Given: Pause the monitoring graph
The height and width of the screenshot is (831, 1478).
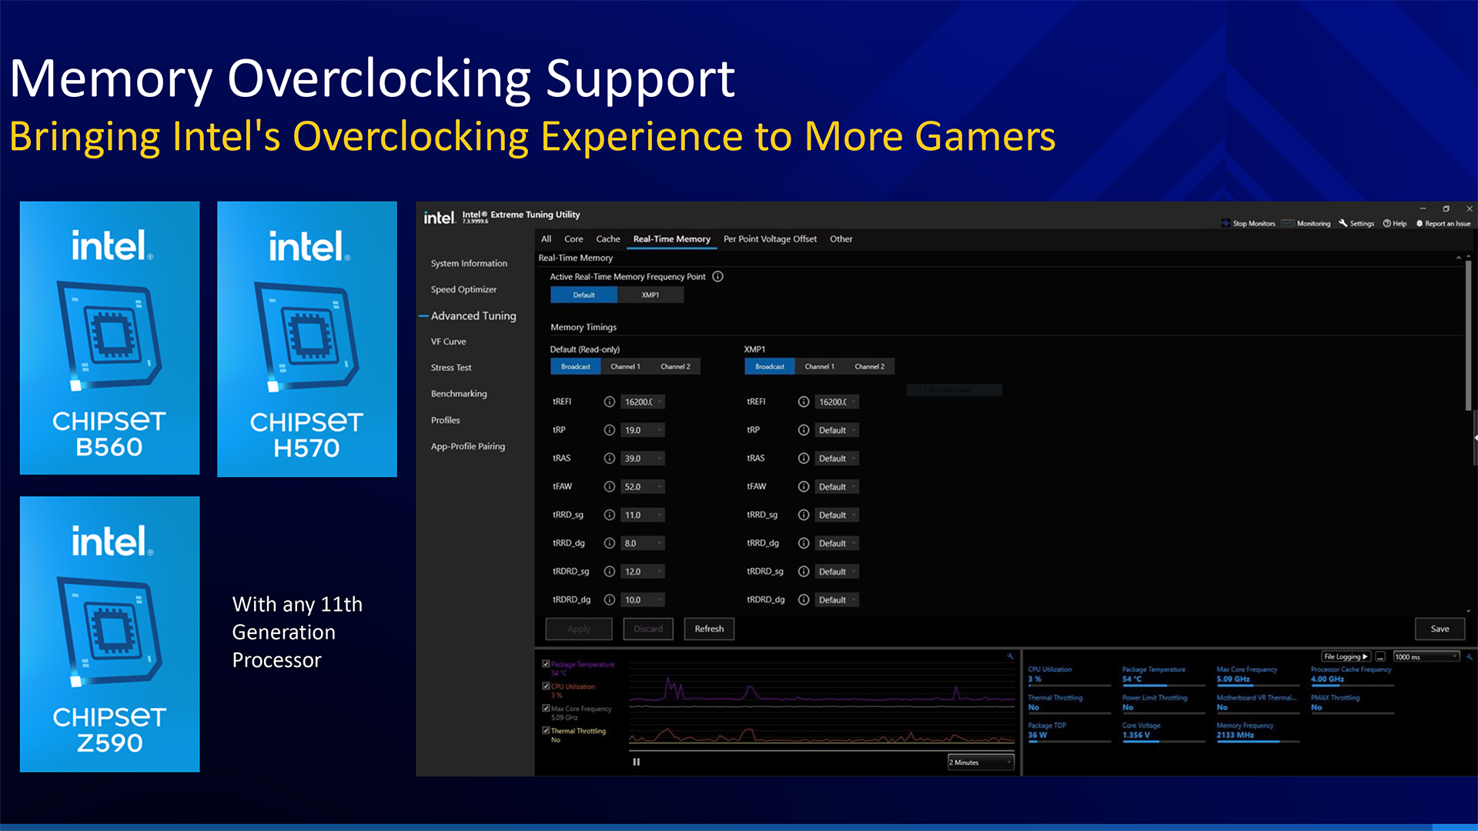Looking at the screenshot, I should 637,762.
